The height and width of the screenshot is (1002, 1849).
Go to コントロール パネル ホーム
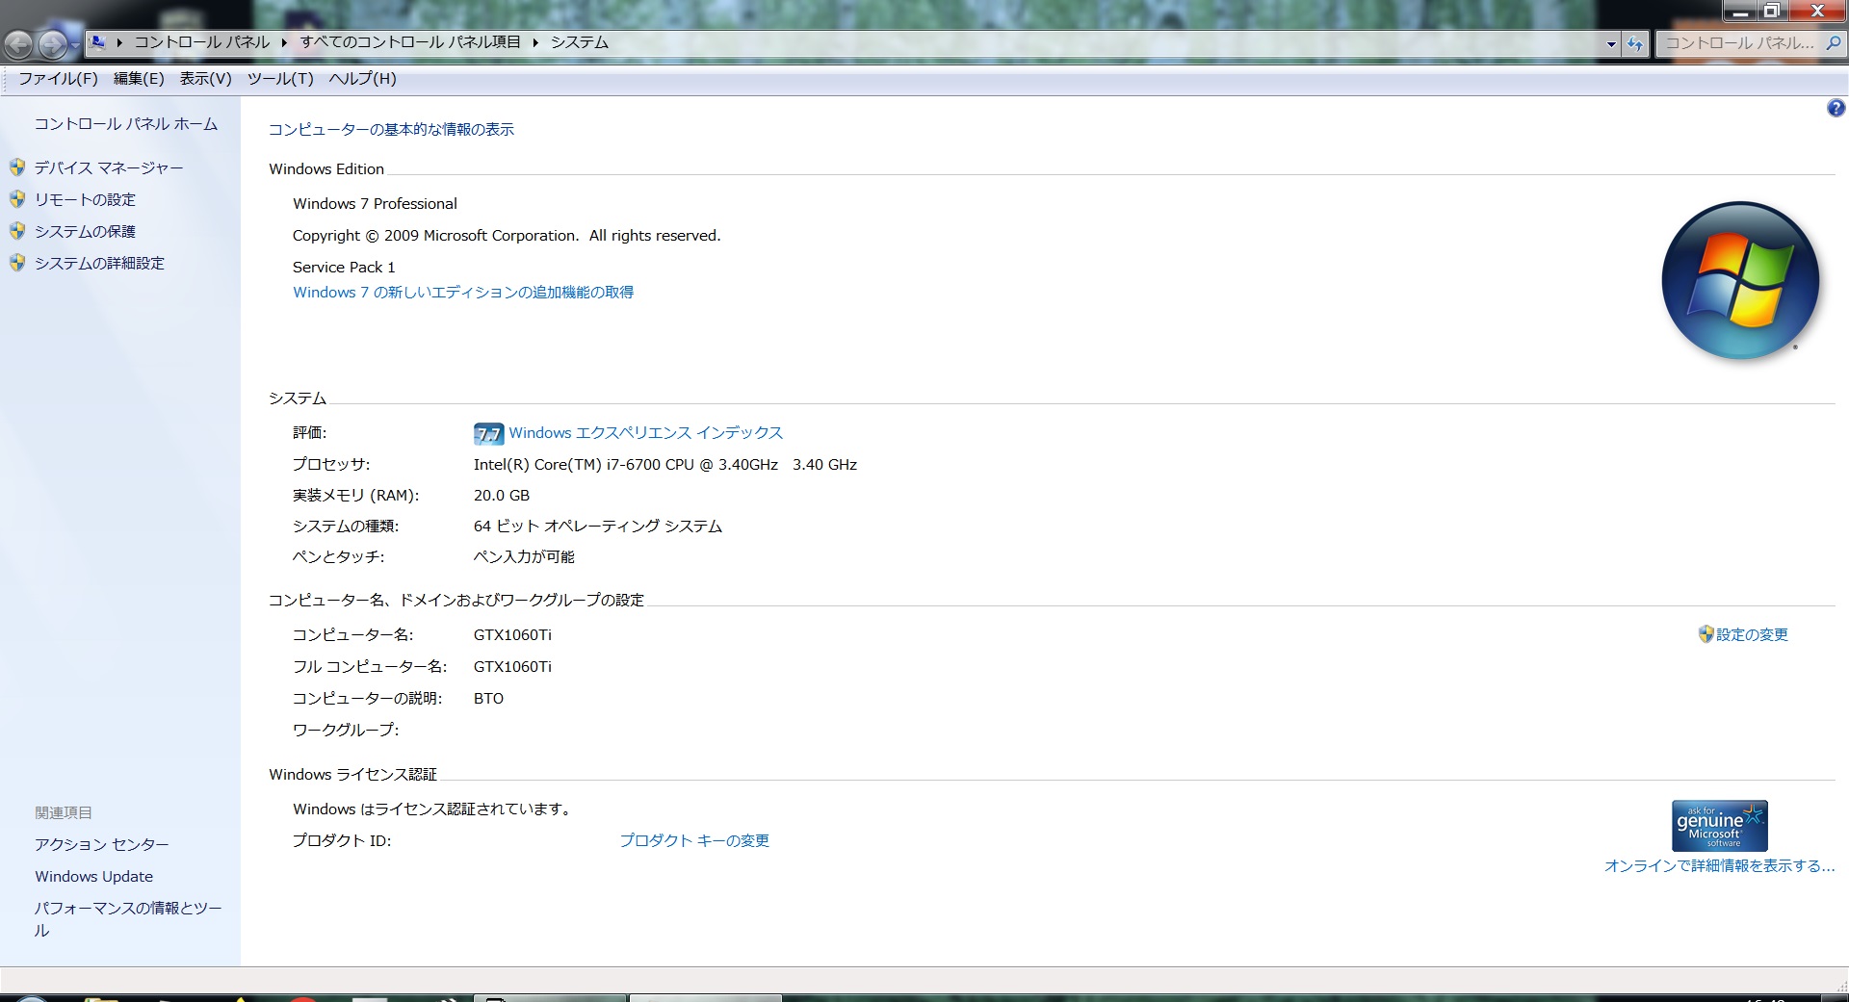(x=126, y=124)
